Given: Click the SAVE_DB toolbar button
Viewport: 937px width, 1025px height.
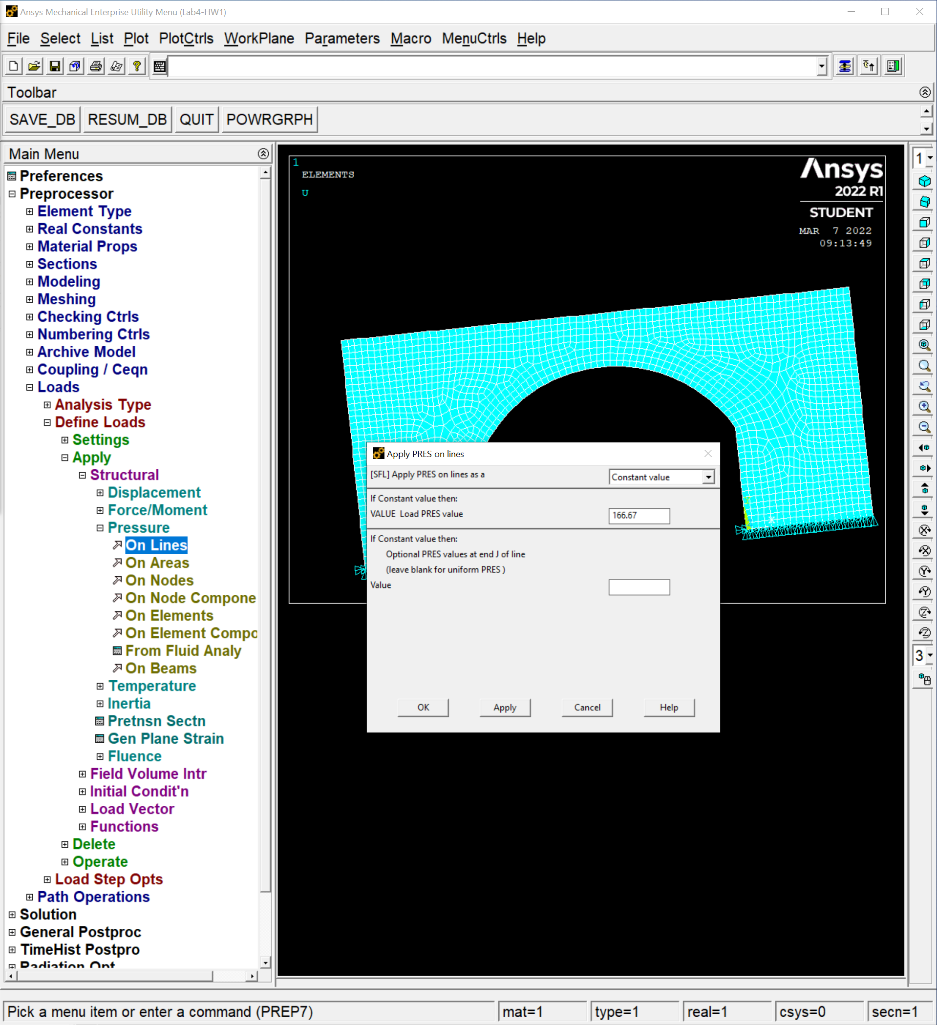Looking at the screenshot, I should click(42, 120).
